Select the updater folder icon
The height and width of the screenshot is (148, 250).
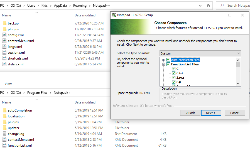[4, 128]
